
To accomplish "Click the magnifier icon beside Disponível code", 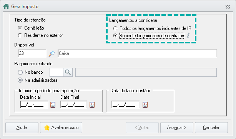I will pyautogui.click(x=52, y=53).
